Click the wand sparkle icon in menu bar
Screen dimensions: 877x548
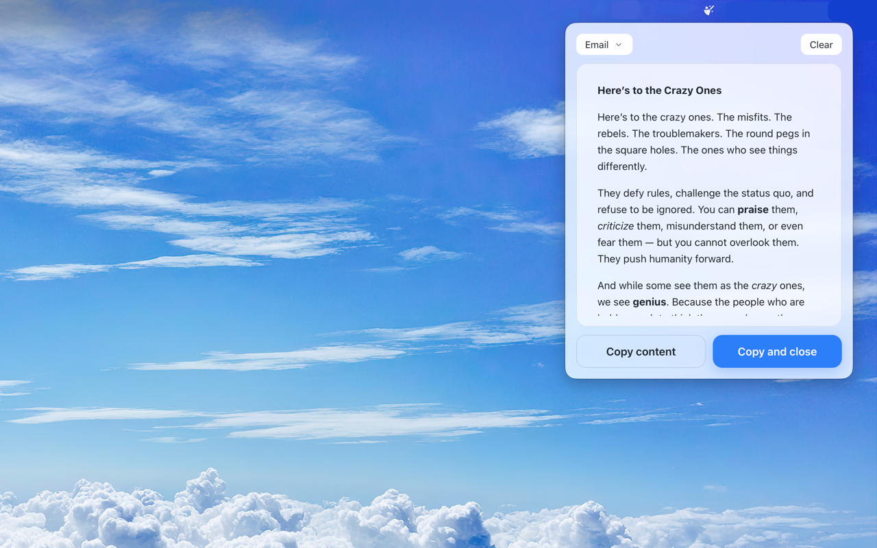click(708, 10)
